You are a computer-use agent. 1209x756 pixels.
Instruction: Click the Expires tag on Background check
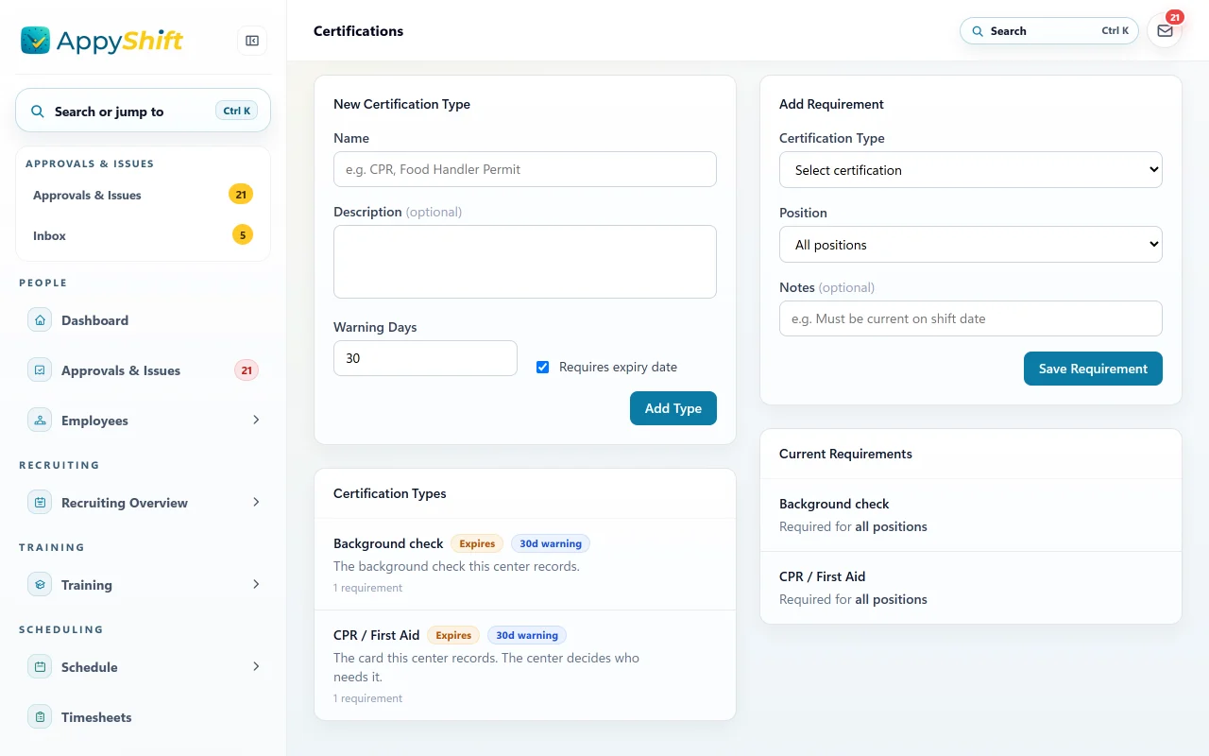(477, 543)
